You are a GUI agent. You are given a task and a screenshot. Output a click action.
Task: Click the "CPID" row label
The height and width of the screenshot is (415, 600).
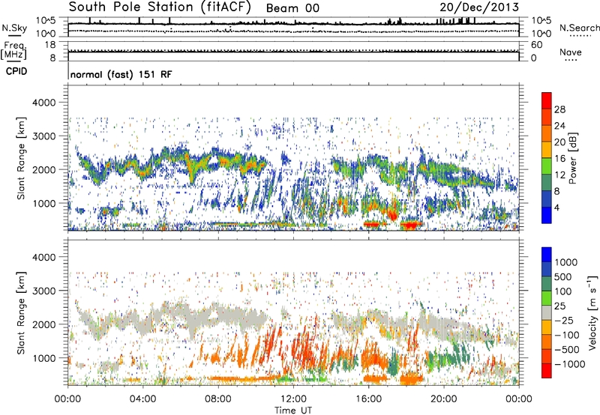[16, 71]
